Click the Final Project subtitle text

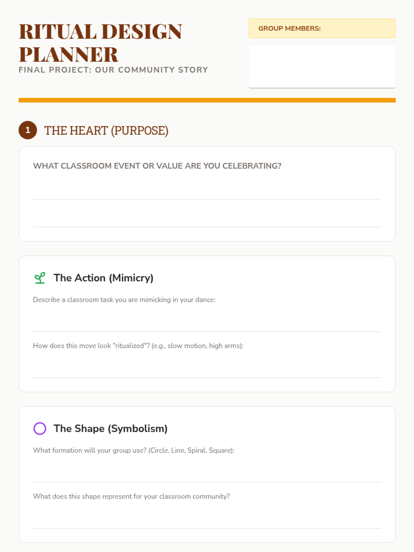[x=113, y=70]
